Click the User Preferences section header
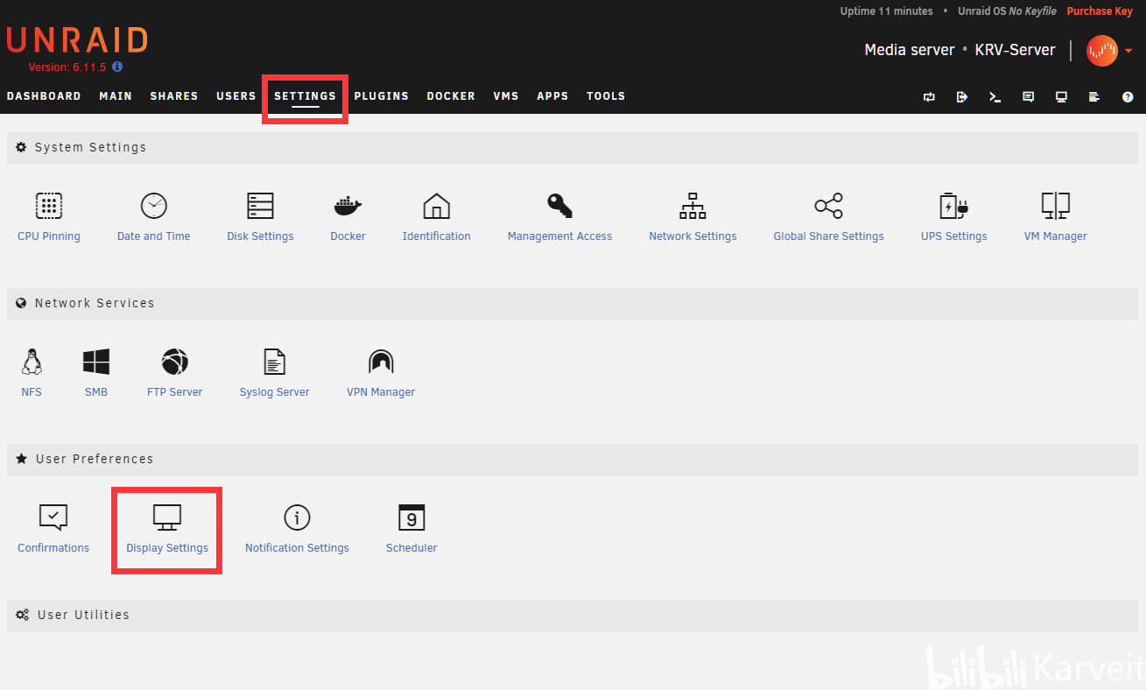1146x690 pixels. coord(573,459)
